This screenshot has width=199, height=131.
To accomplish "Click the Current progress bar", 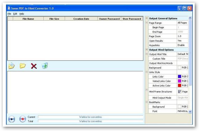I will click(91, 117).
